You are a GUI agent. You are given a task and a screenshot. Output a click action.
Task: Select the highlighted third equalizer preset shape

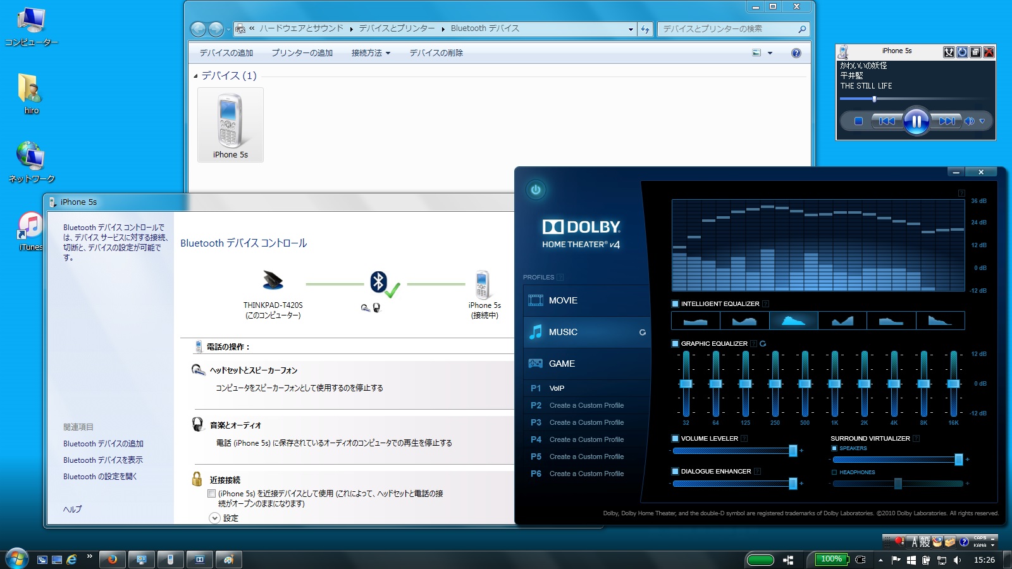793,321
